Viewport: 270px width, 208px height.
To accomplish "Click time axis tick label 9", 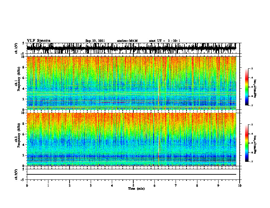I will [218, 186].
